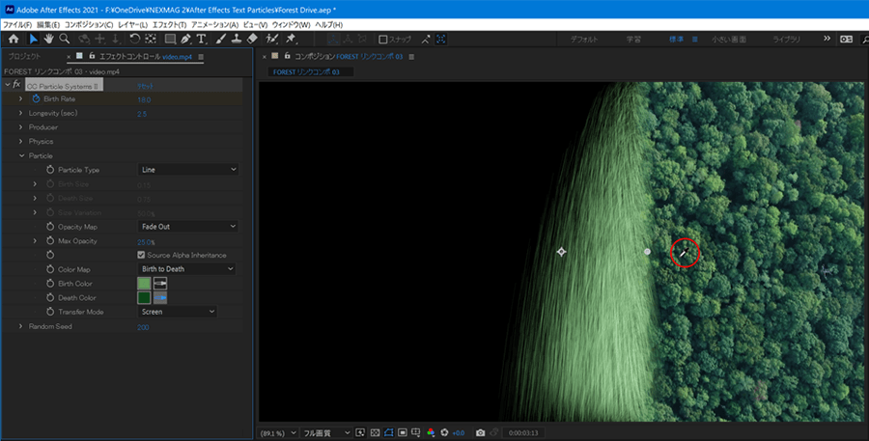Enable the スナップ snapping checkbox
869x441 pixels.
(383, 40)
